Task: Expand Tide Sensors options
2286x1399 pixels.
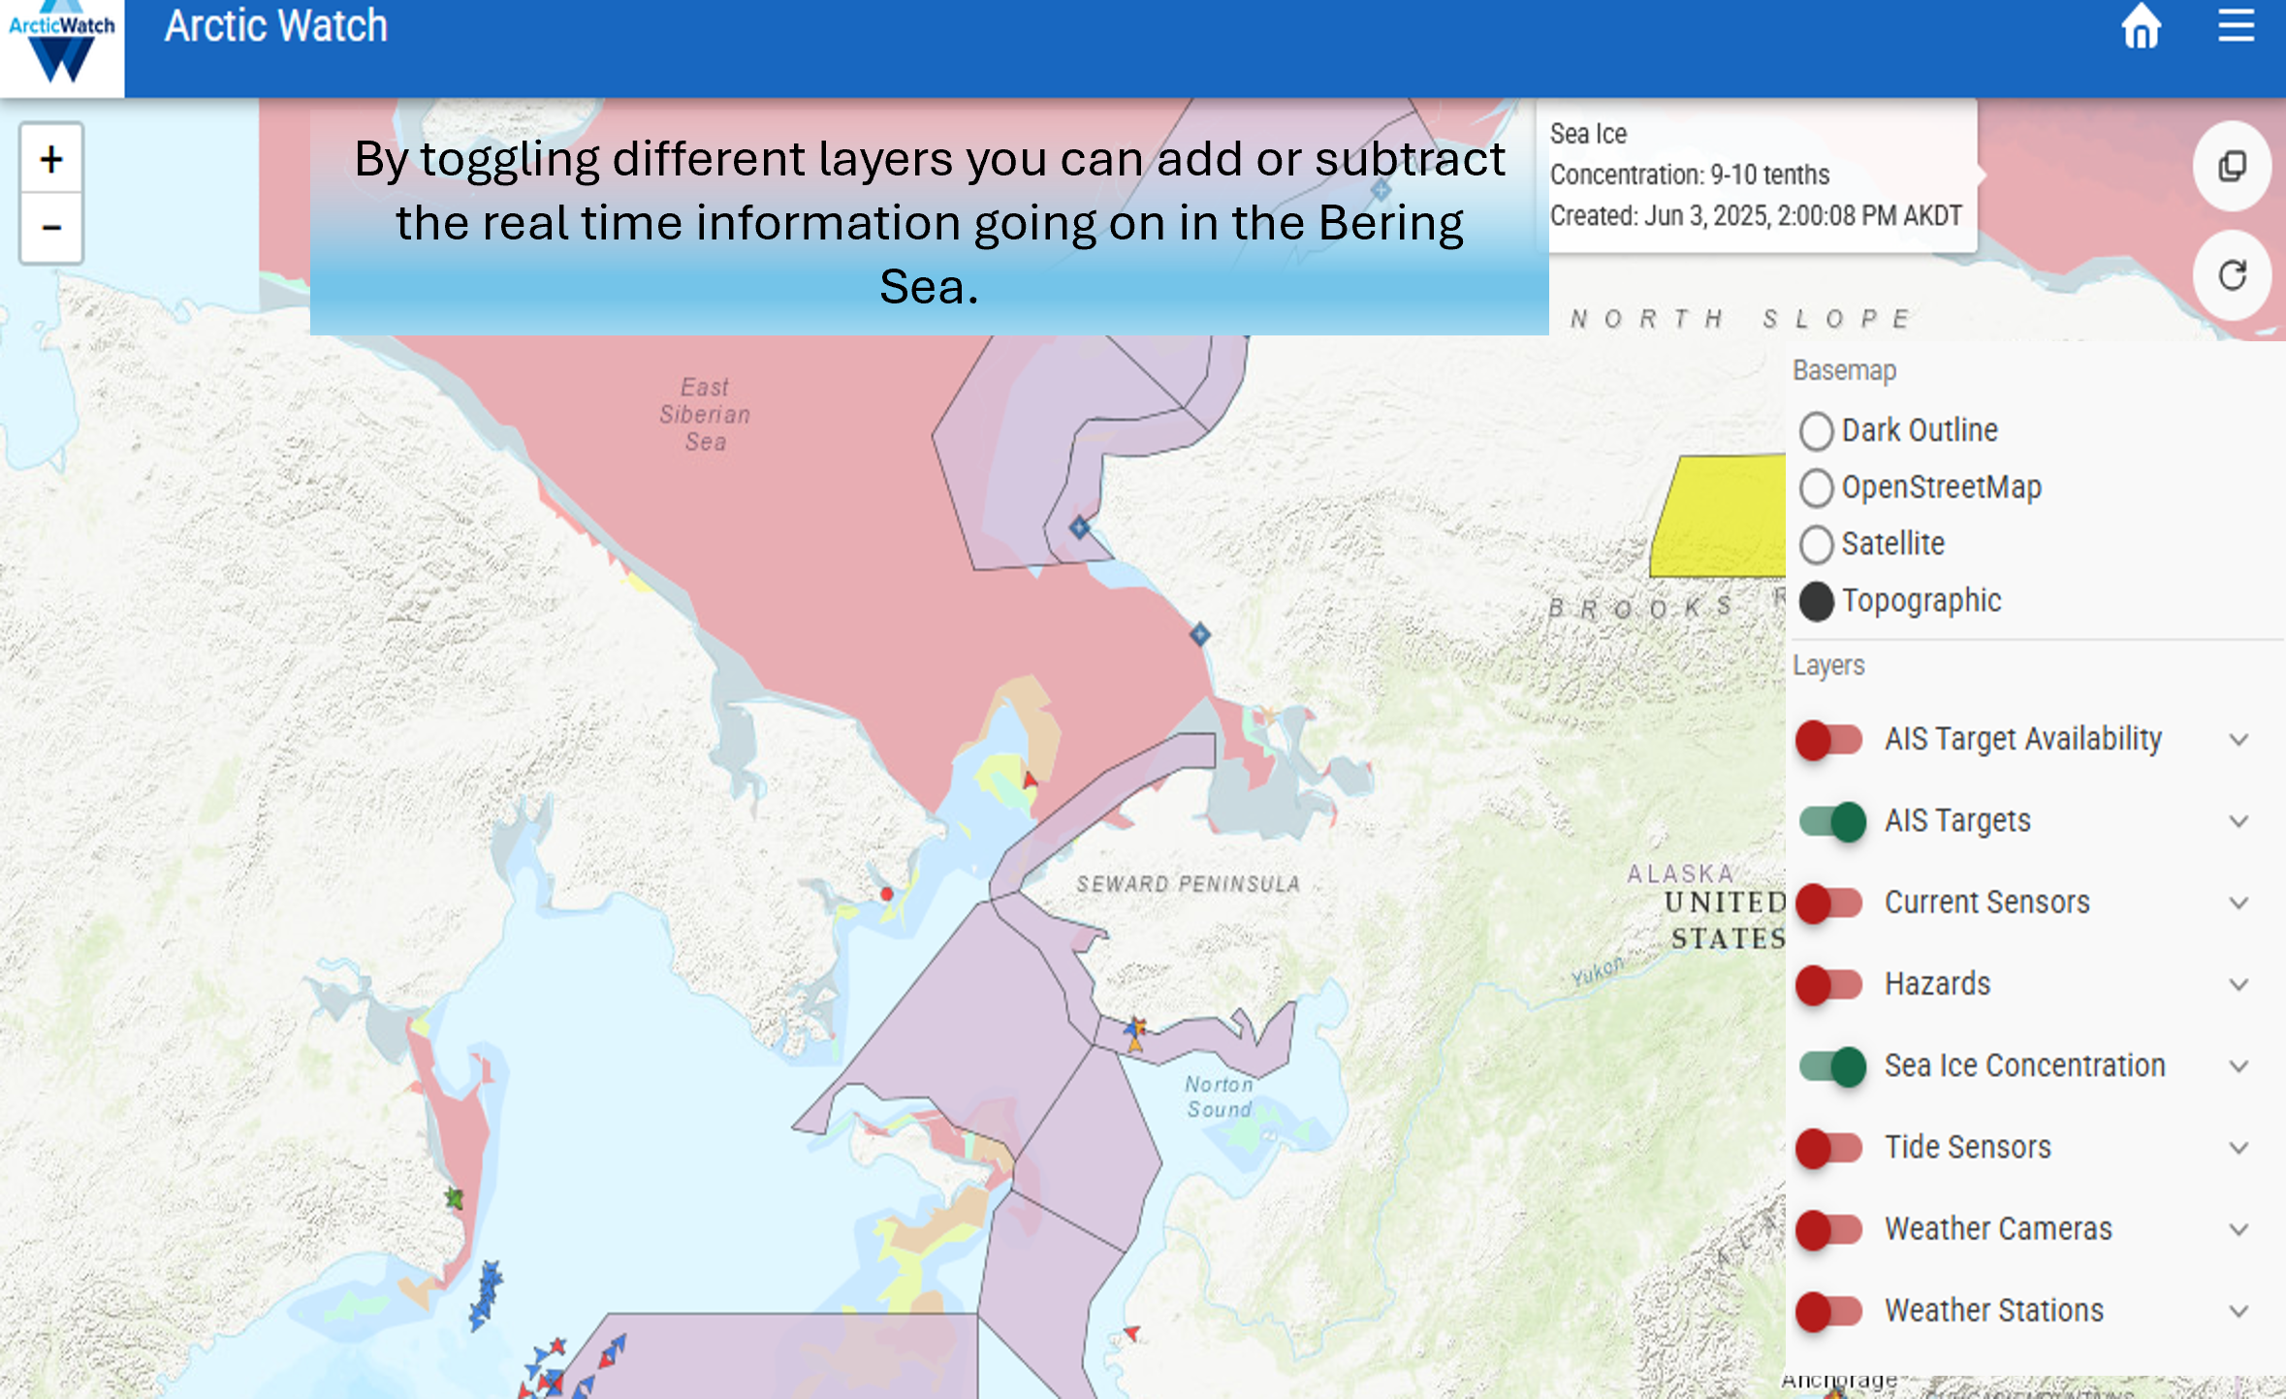Action: tap(2238, 1148)
